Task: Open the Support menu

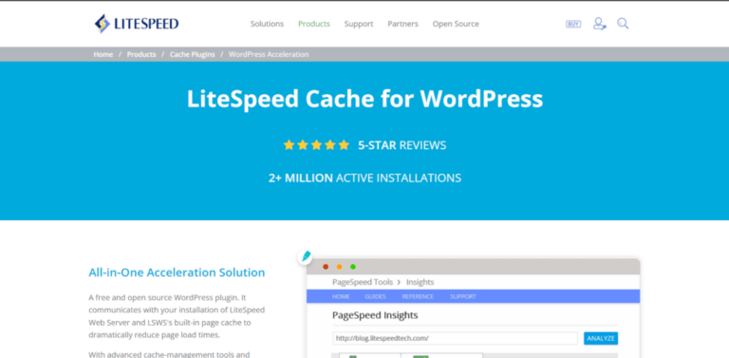Action: tap(359, 24)
